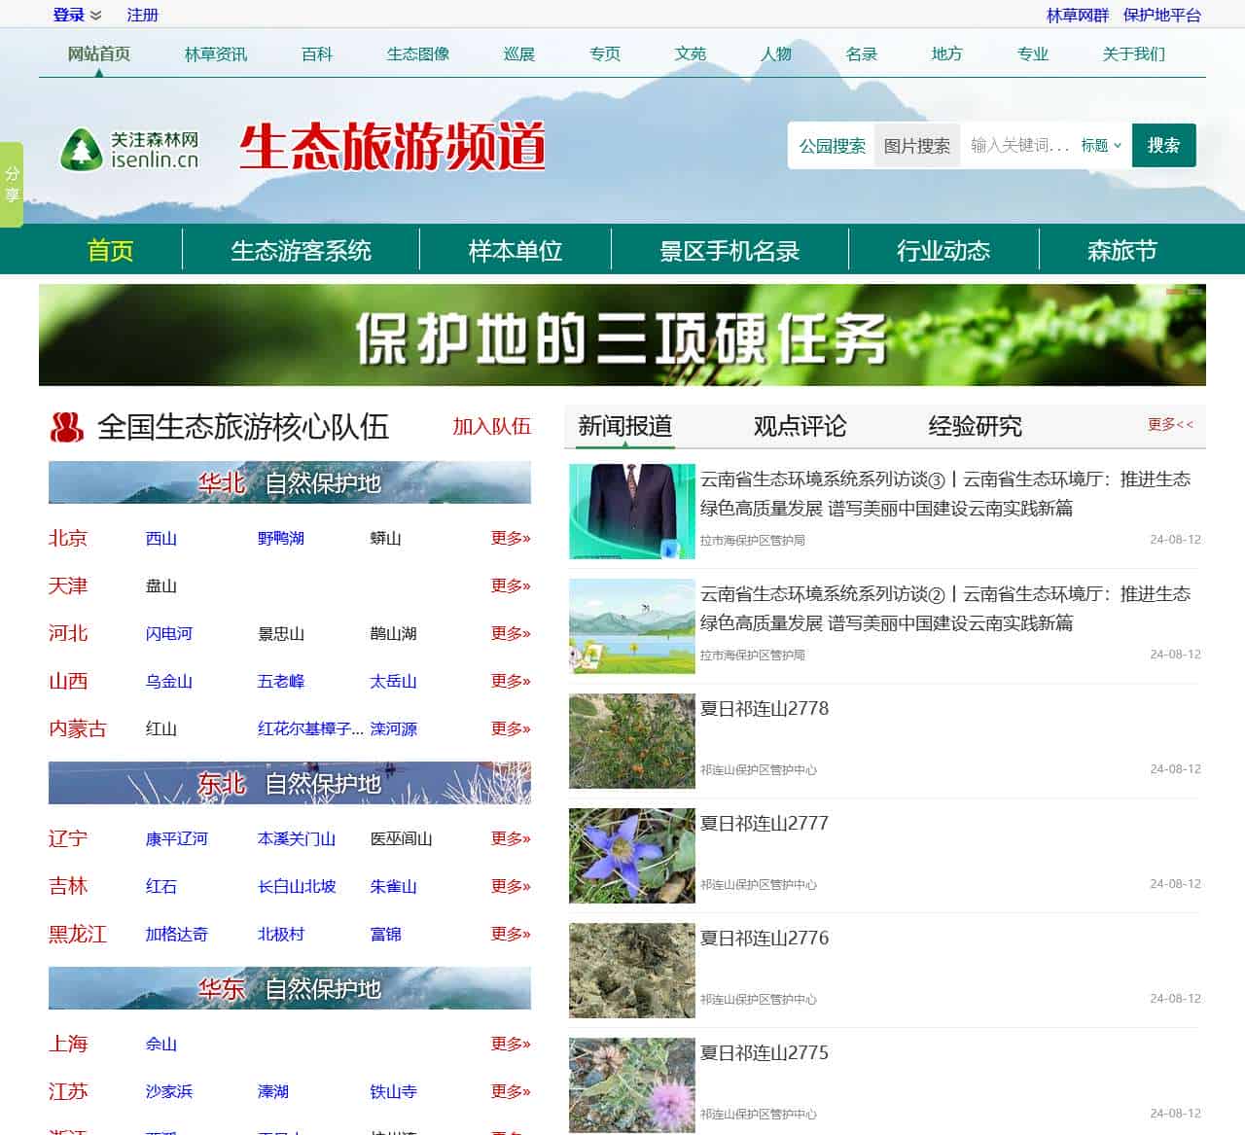The width and height of the screenshot is (1245, 1135).
Task: Switch search mode to 图片搜索
Action: pos(917,145)
